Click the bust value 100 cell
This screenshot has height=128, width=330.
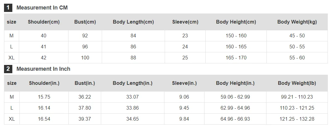click(85, 58)
